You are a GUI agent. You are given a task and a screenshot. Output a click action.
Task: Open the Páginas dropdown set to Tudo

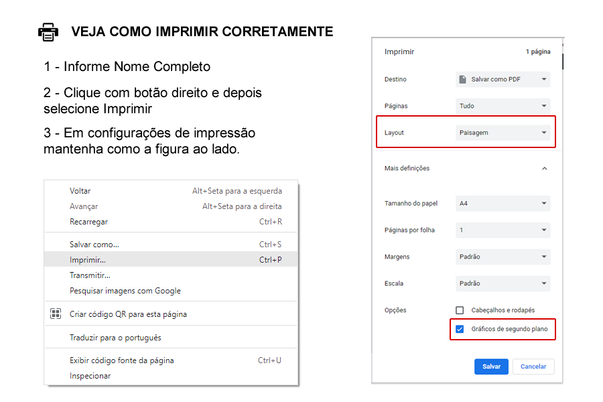click(x=503, y=106)
